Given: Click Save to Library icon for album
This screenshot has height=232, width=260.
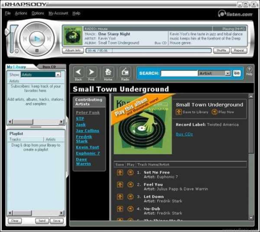Looking at the screenshot, I should [179, 112].
